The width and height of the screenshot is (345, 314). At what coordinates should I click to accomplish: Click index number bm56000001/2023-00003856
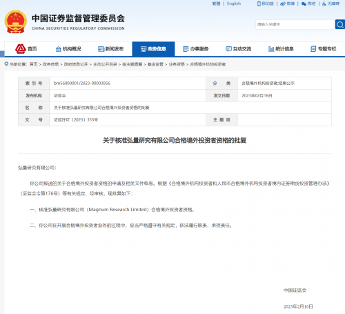coord(82,84)
